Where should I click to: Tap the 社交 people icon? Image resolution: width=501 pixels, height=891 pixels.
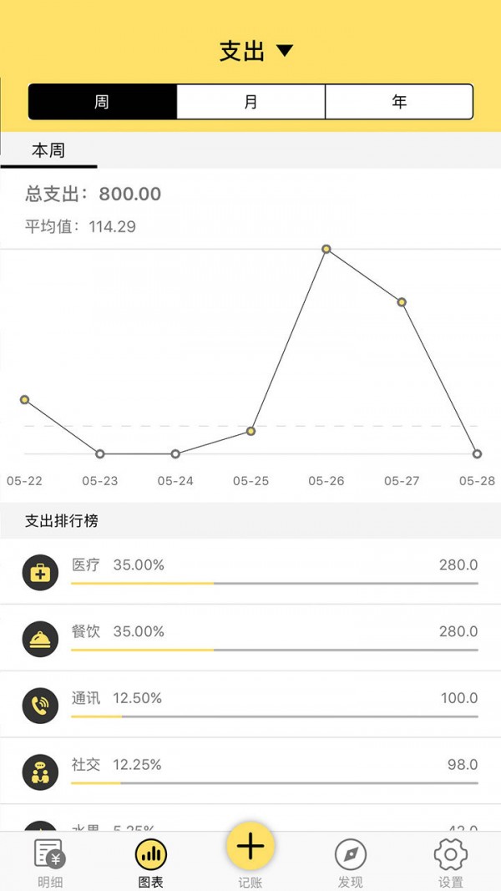click(40, 772)
